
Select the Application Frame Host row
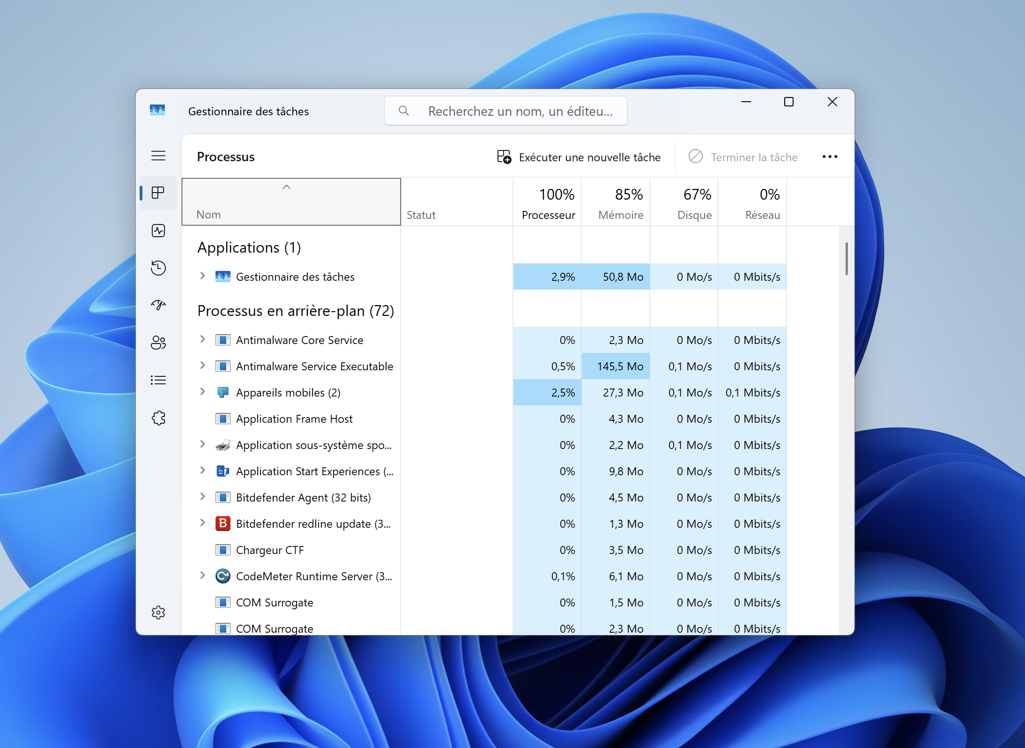point(484,419)
